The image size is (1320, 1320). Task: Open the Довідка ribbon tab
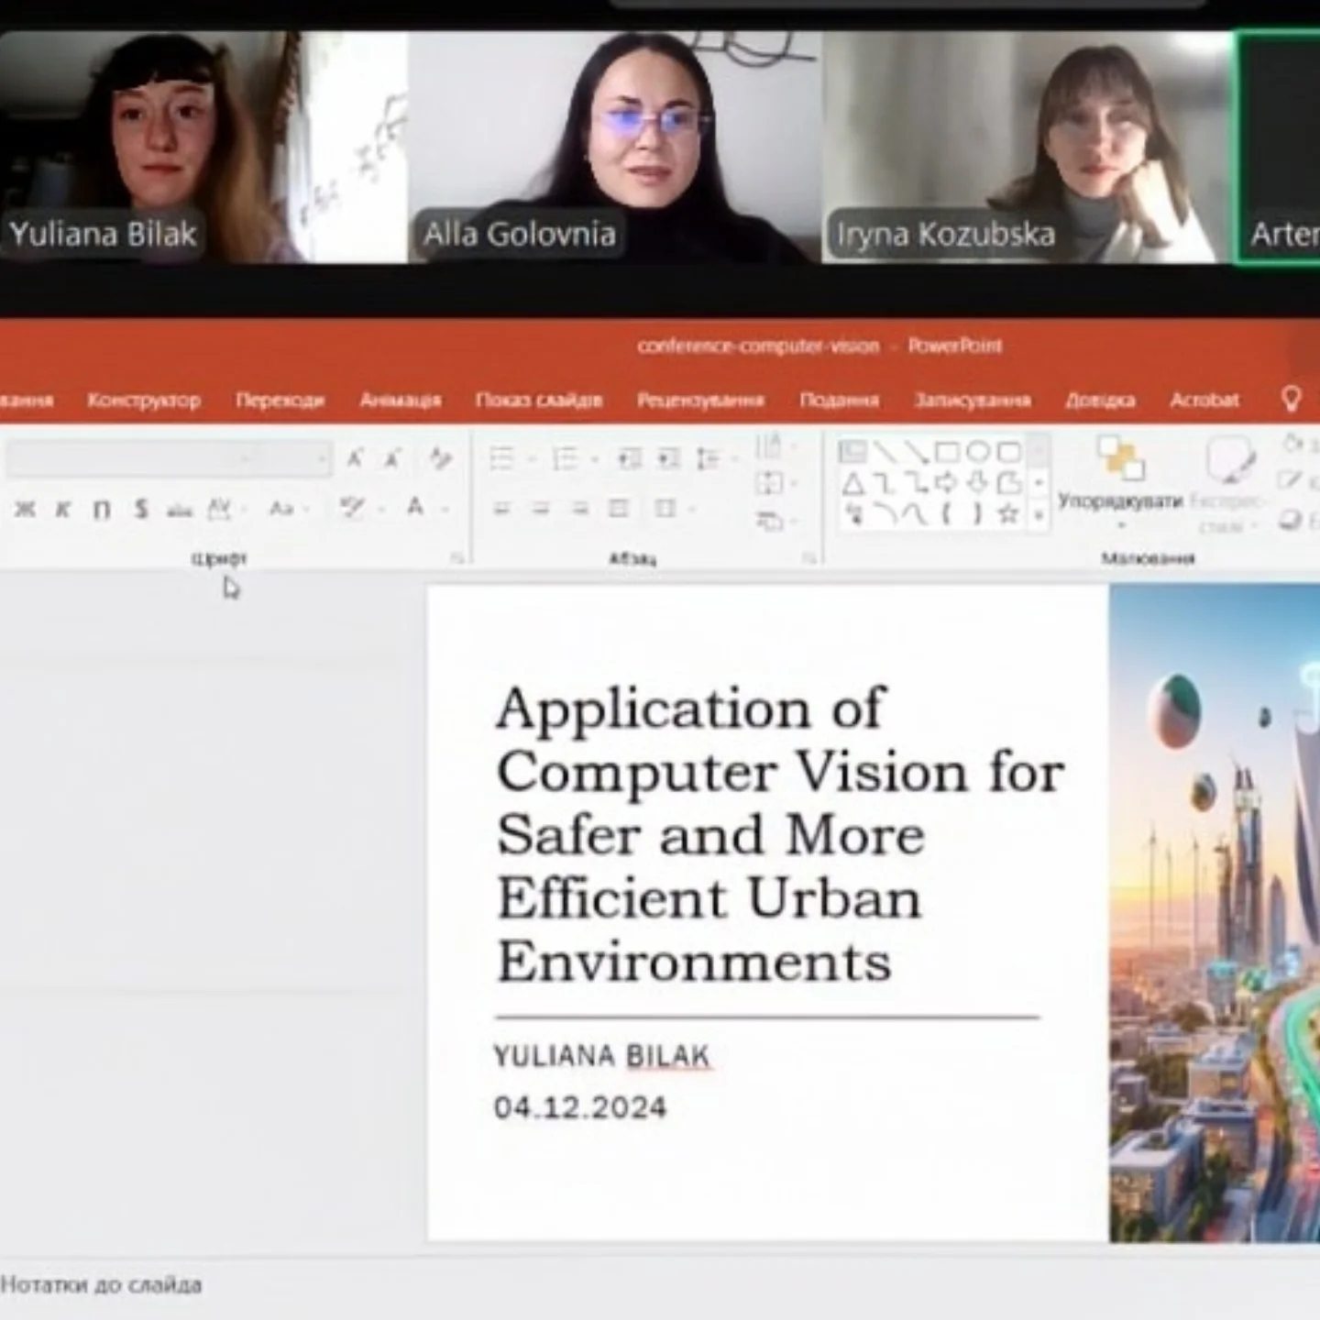[x=1100, y=400]
